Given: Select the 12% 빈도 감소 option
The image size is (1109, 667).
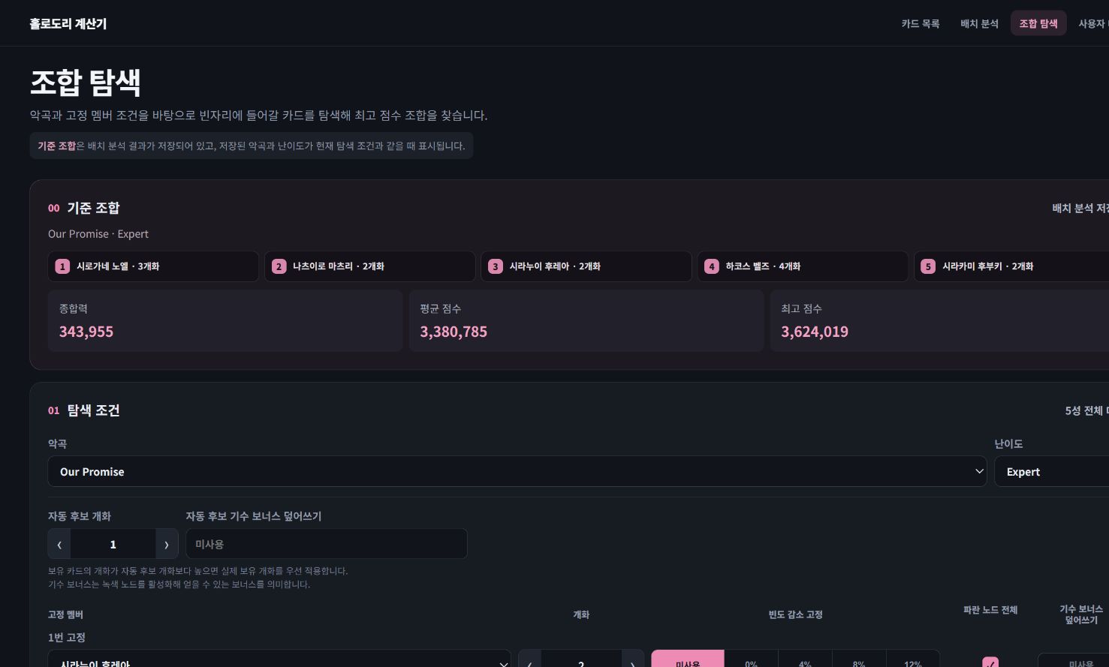Looking at the screenshot, I should [913, 660].
